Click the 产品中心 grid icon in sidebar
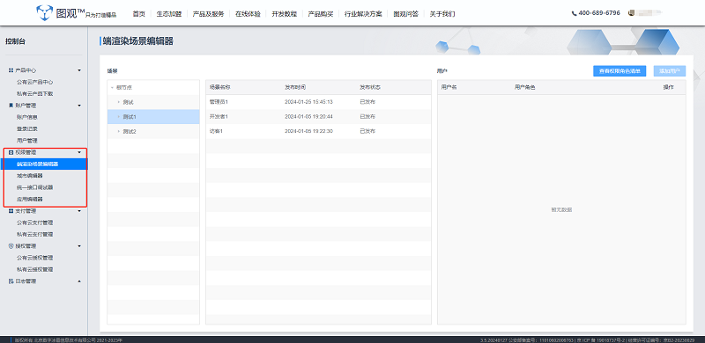The height and width of the screenshot is (343, 705). click(11, 70)
